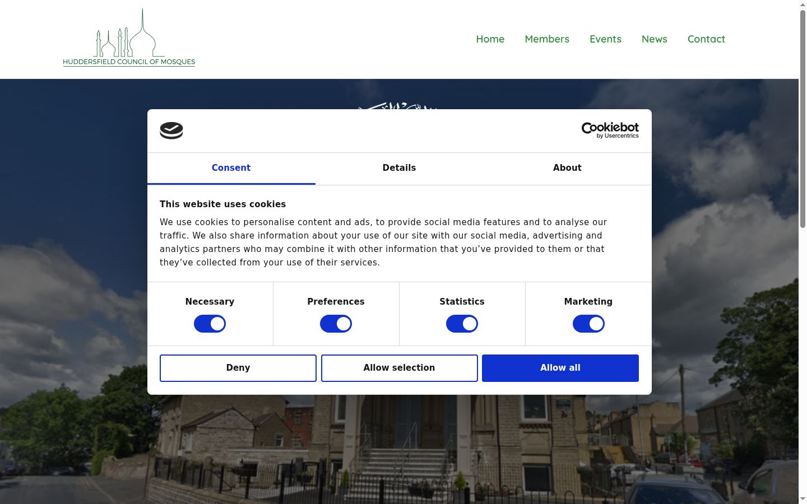
Task: Open the Cookiebot by Usercentrics logo link
Action: click(x=610, y=130)
